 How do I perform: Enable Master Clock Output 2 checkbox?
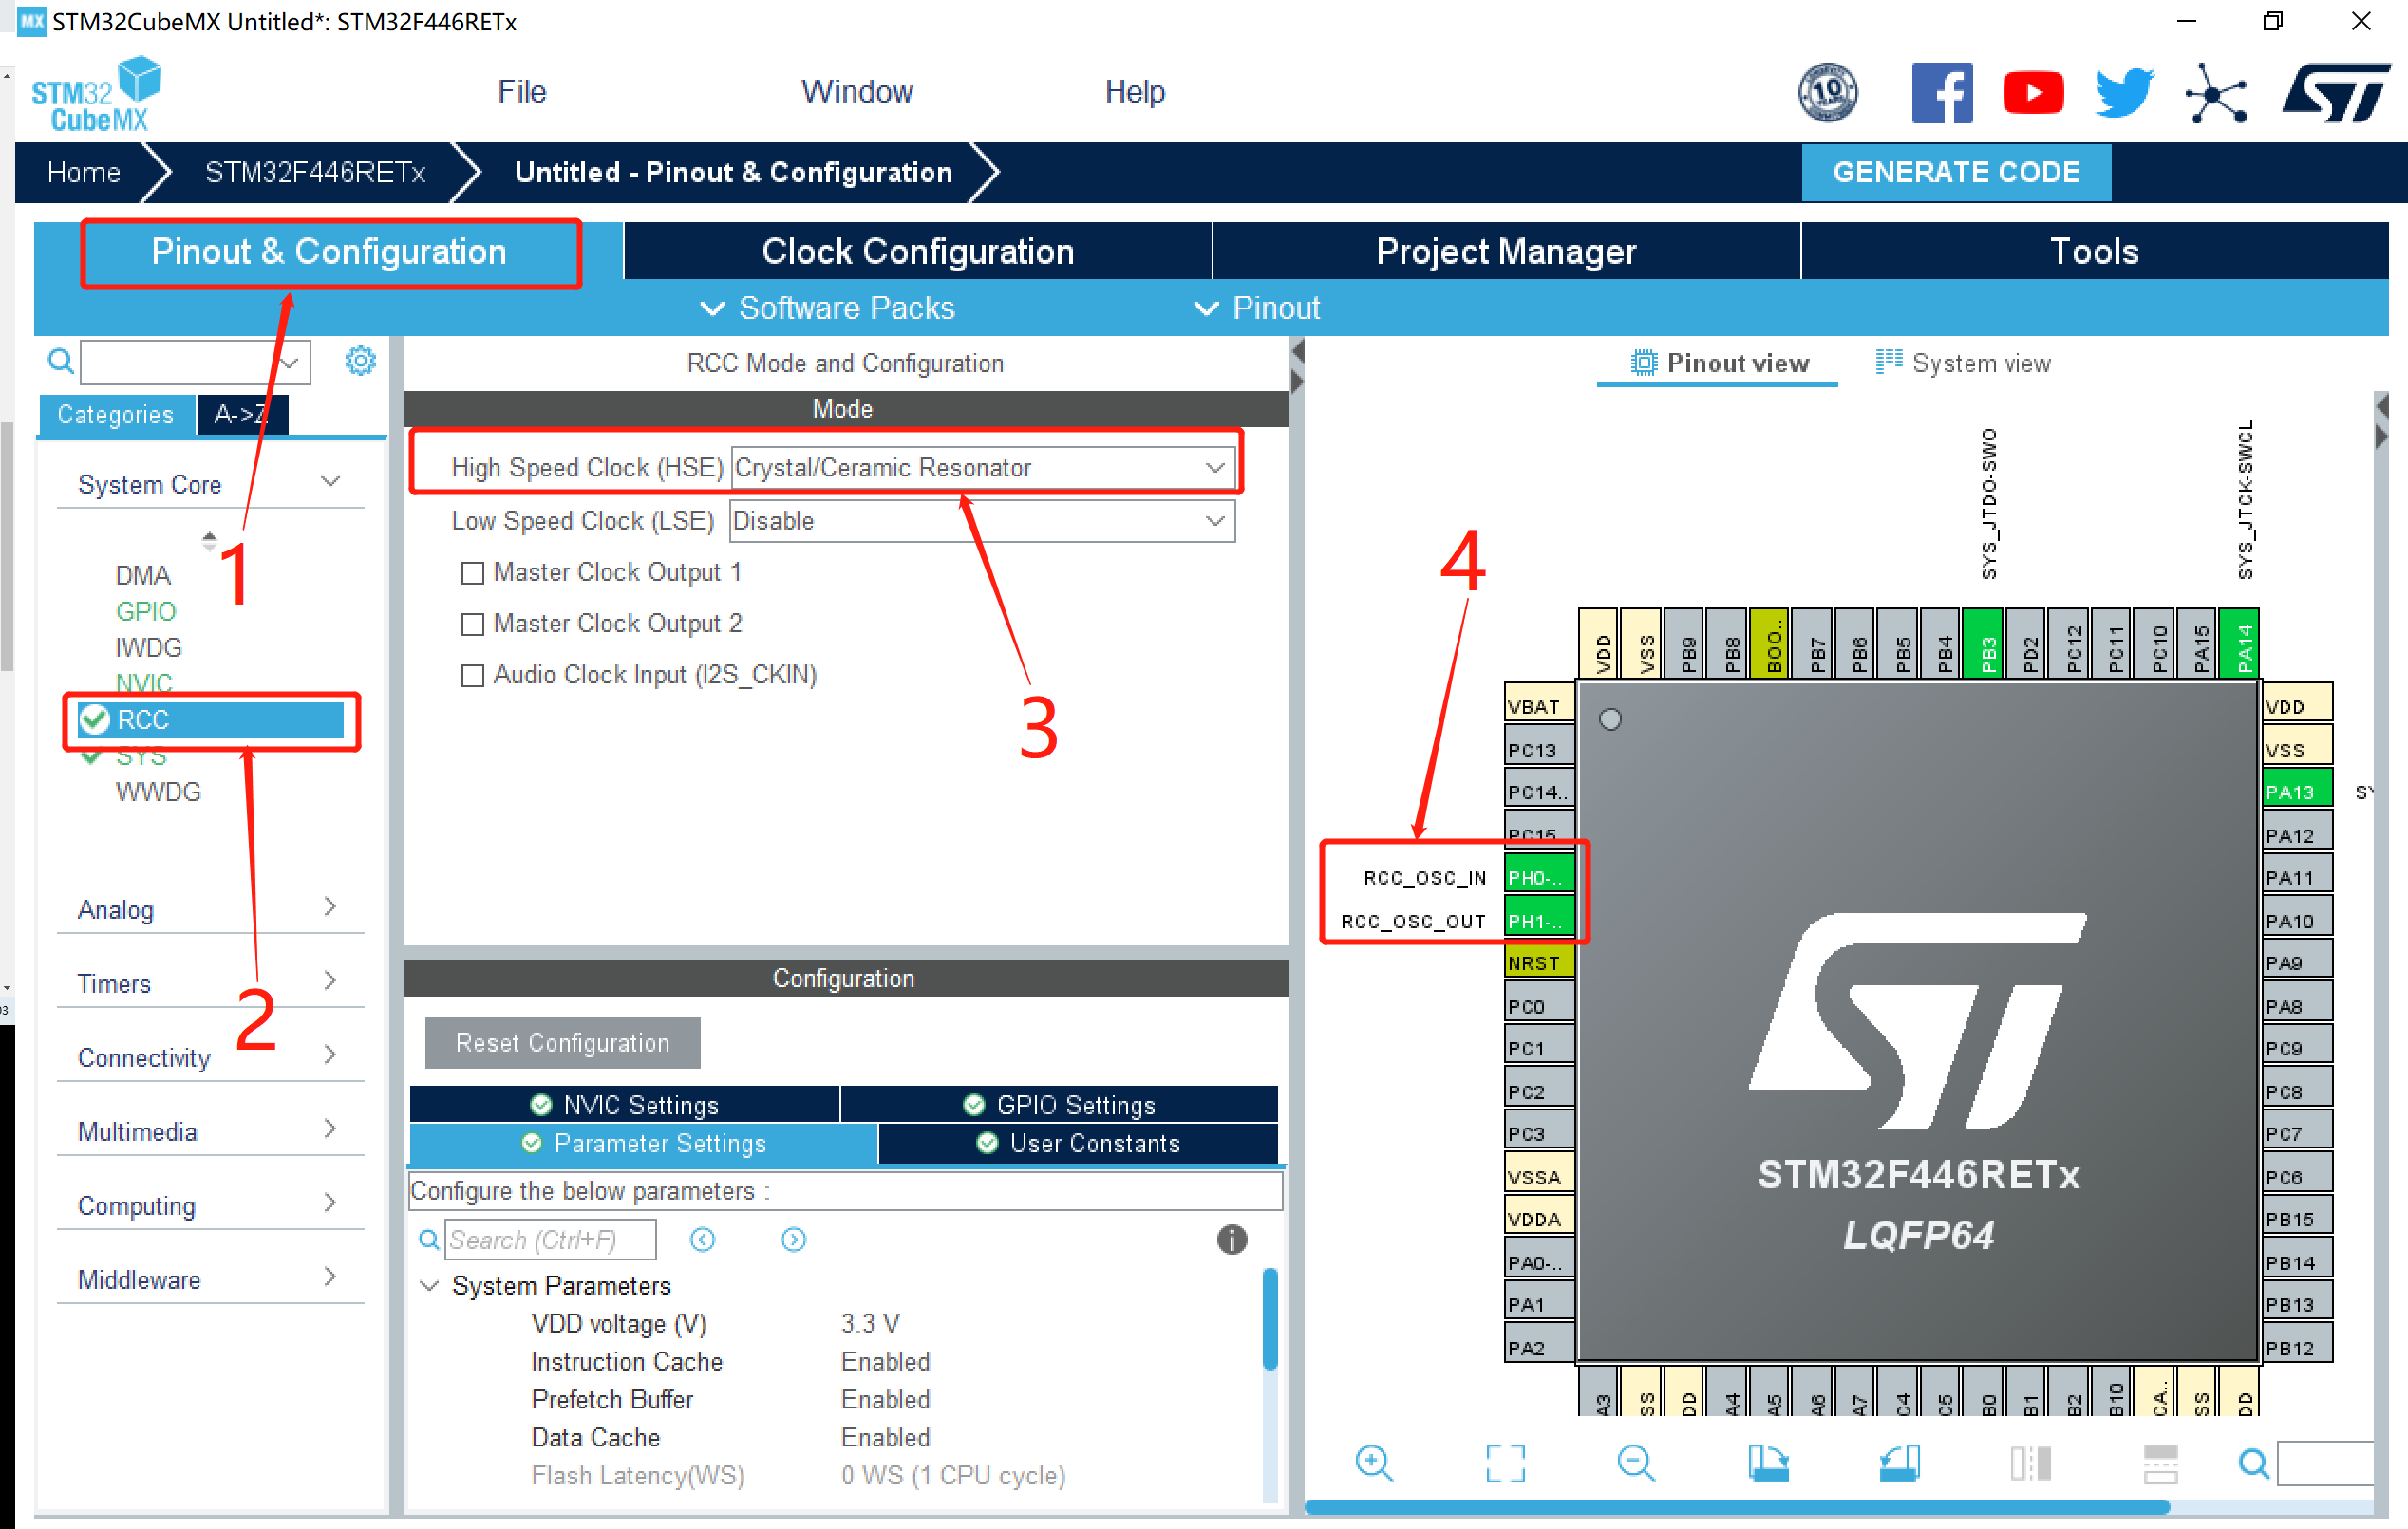pos(472,624)
